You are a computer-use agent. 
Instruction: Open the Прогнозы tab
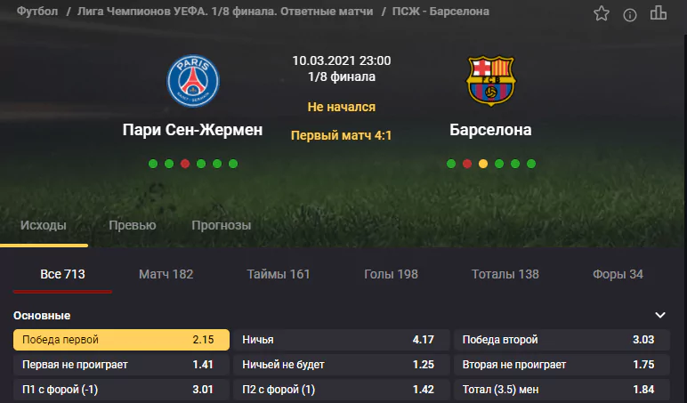pyautogui.click(x=222, y=225)
